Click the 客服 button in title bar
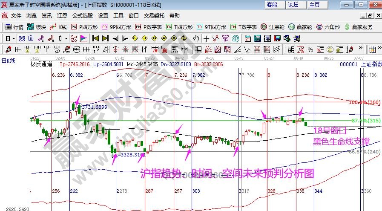The height and width of the screenshot is (211, 382). coord(272,5)
